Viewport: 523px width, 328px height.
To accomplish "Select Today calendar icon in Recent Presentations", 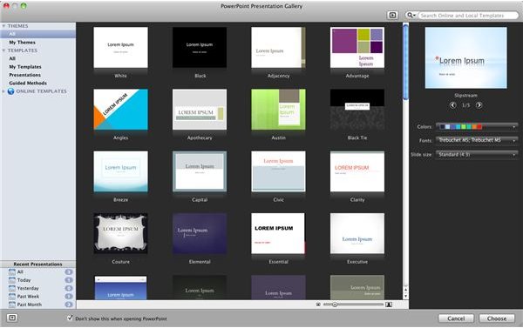I will coord(12,280).
